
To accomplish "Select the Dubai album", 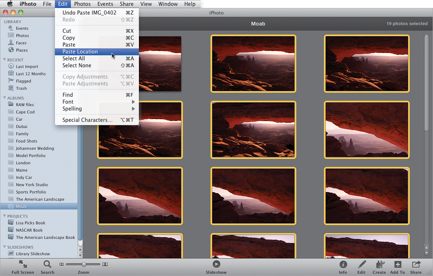I will coord(39,127).
